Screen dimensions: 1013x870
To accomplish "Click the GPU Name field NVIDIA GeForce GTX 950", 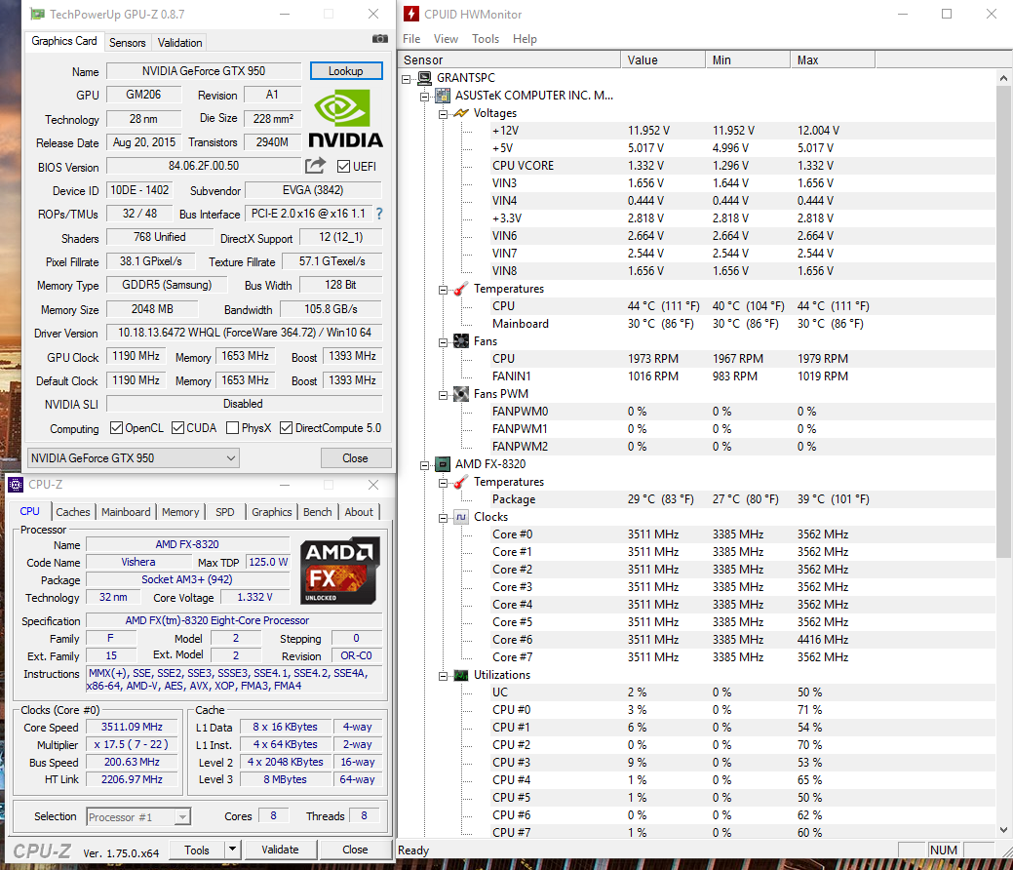I will [204, 71].
